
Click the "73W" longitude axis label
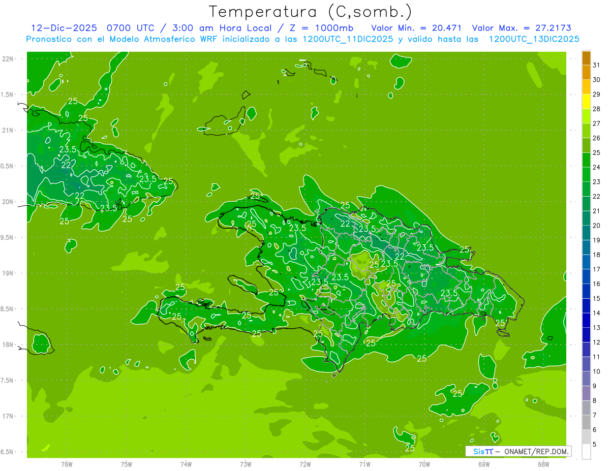pyautogui.click(x=246, y=464)
